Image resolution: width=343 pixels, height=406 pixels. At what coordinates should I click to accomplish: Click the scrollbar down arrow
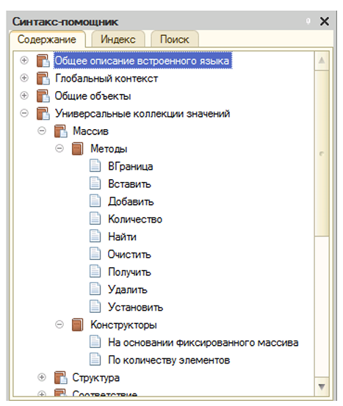(322, 387)
